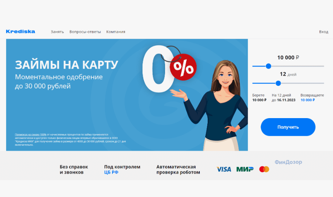Open the 100% discount promo code link
This screenshot has height=197, width=333.
pyautogui.click(x=31, y=135)
